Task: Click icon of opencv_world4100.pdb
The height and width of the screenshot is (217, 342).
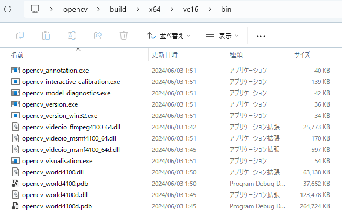Action: pyautogui.click(x=15, y=183)
